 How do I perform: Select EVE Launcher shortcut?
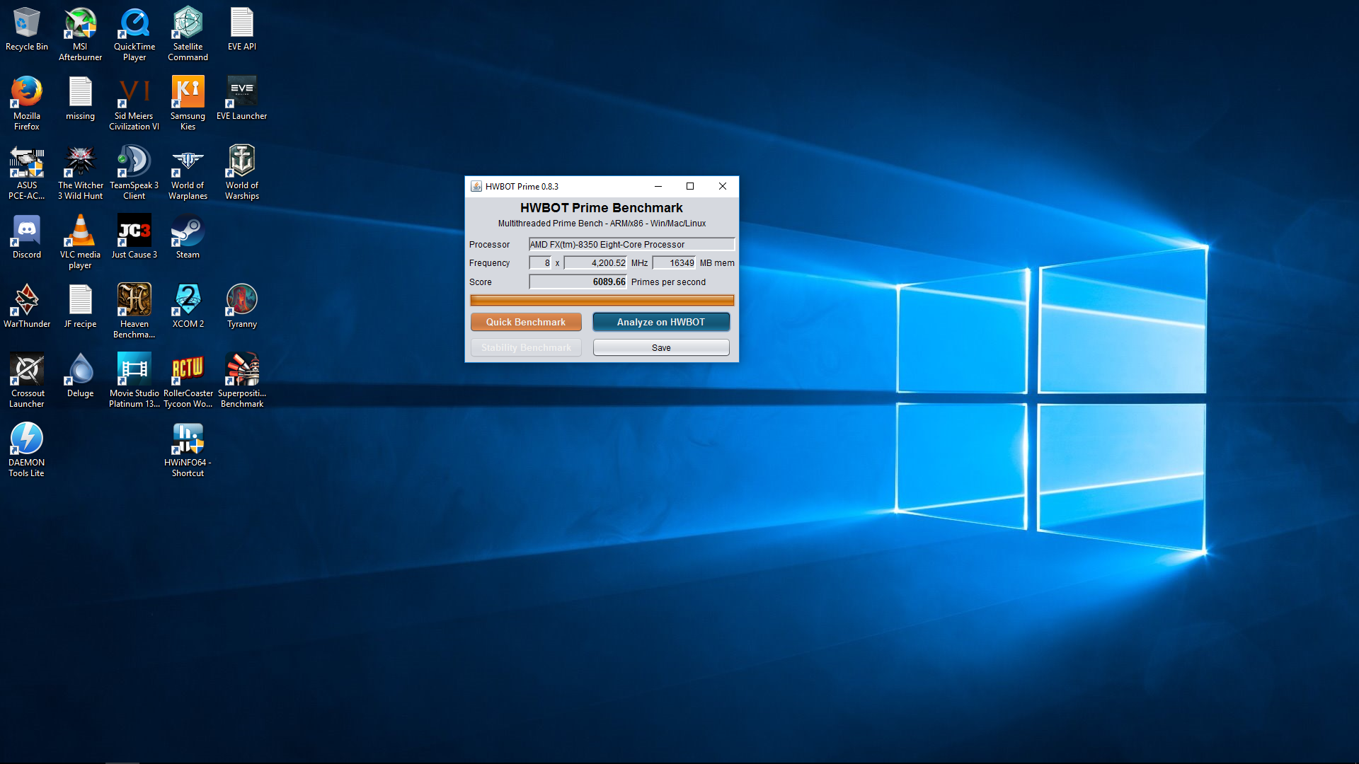242,98
